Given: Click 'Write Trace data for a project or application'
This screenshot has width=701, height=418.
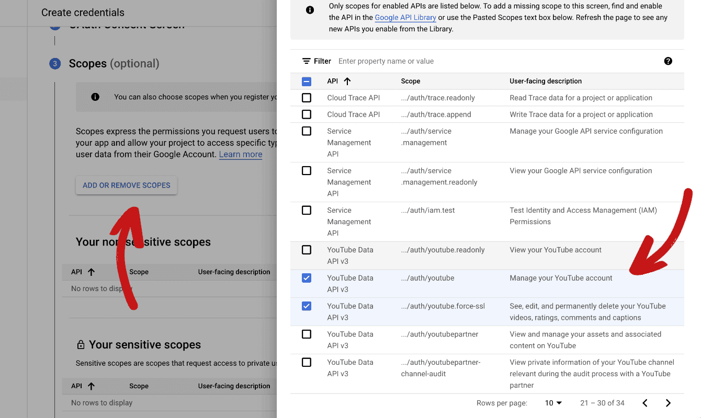Looking at the screenshot, I should click(x=581, y=114).
